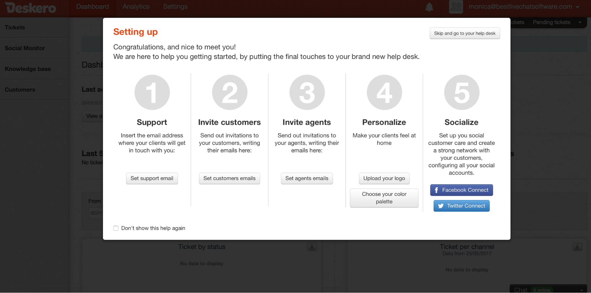Click Choose your color palette button
Screen dimensions: 591x293
pyautogui.click(x=384, y=198)
